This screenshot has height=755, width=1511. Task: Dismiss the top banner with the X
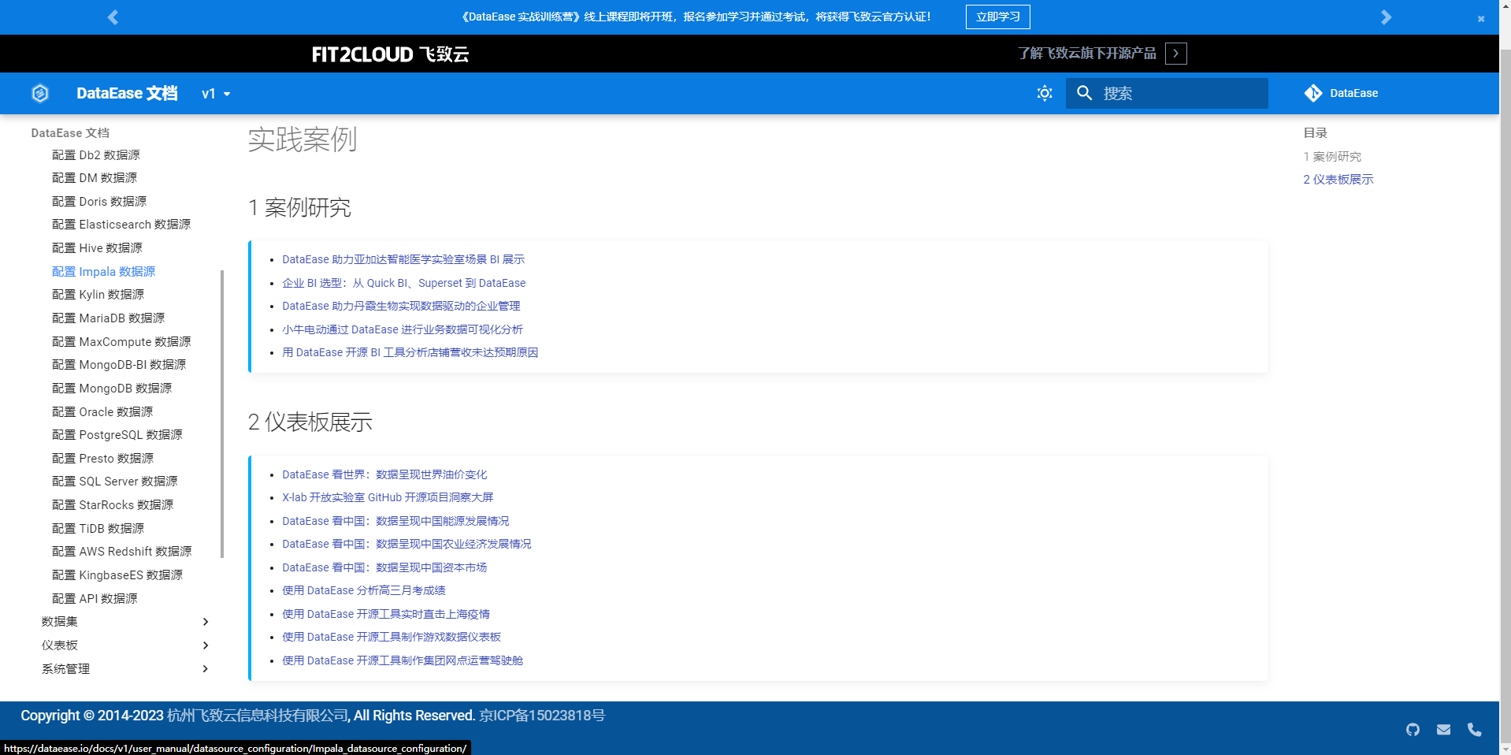coord(1481,19)
